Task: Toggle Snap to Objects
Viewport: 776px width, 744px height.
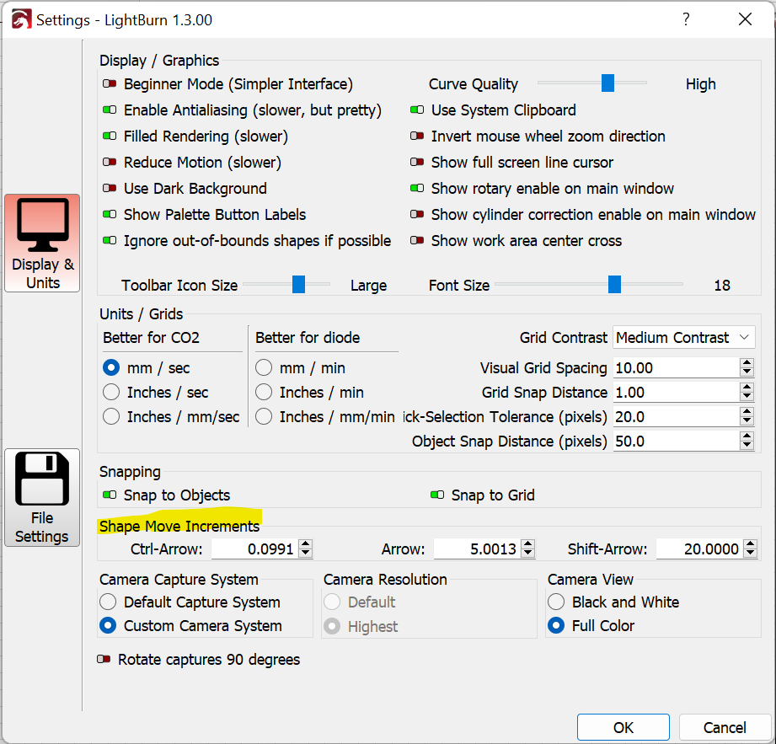Action: coord(110,495)
